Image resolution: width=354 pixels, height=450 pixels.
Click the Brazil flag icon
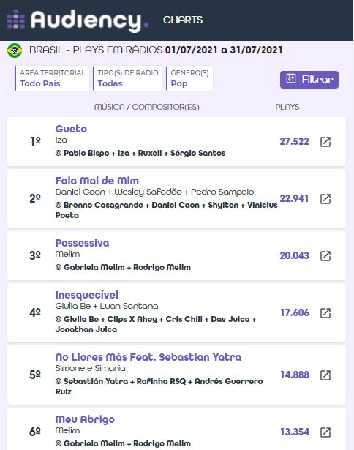click(x=15, y=50)
